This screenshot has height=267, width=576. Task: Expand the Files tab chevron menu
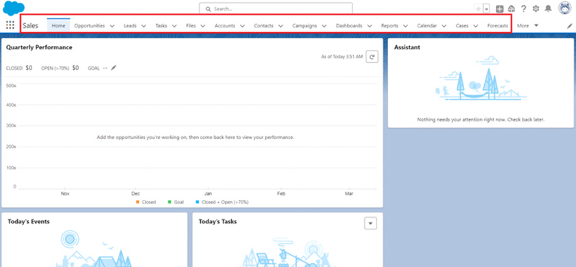click(203, 26)
